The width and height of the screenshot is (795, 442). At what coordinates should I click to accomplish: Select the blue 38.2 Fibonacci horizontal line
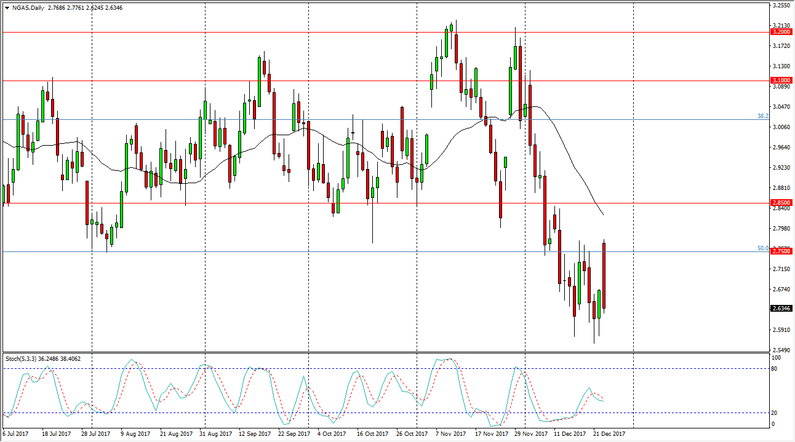click(x=369, y=119)
